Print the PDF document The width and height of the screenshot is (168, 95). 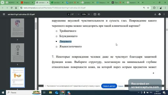point(160,14)
